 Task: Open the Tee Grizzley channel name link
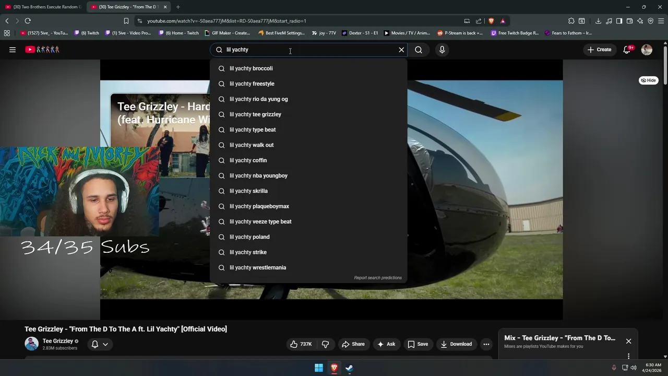tap(58, 341)
